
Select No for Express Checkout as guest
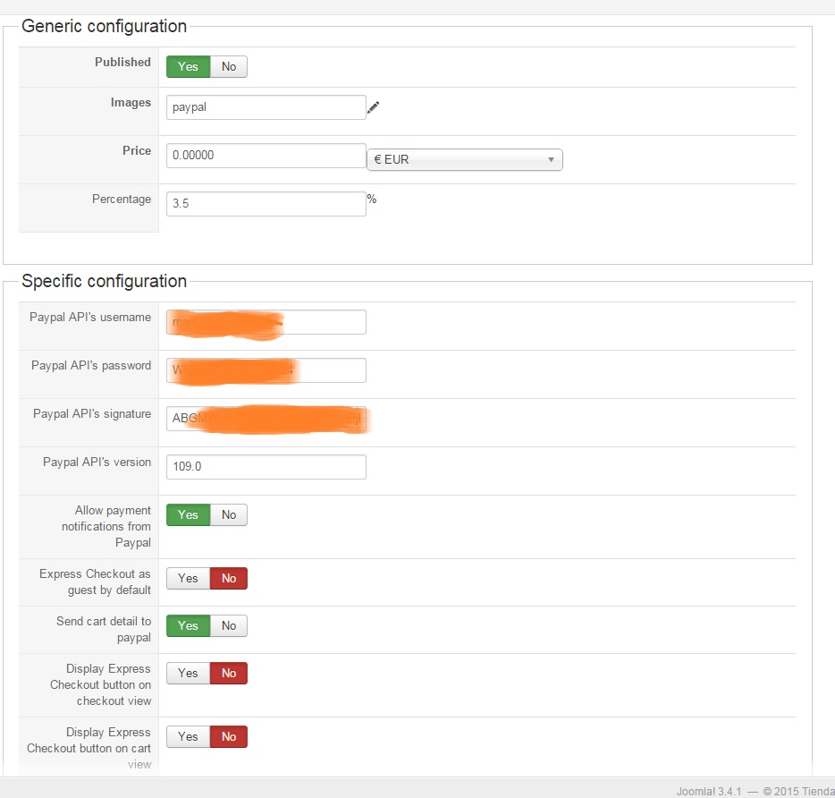[x=229, y=579]
